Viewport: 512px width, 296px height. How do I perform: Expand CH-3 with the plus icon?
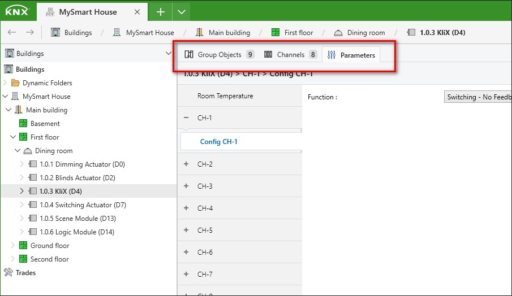(186, 186)
